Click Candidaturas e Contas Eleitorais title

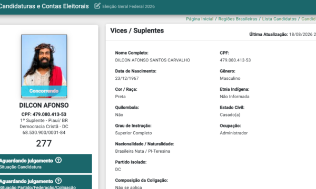[44, 6]
